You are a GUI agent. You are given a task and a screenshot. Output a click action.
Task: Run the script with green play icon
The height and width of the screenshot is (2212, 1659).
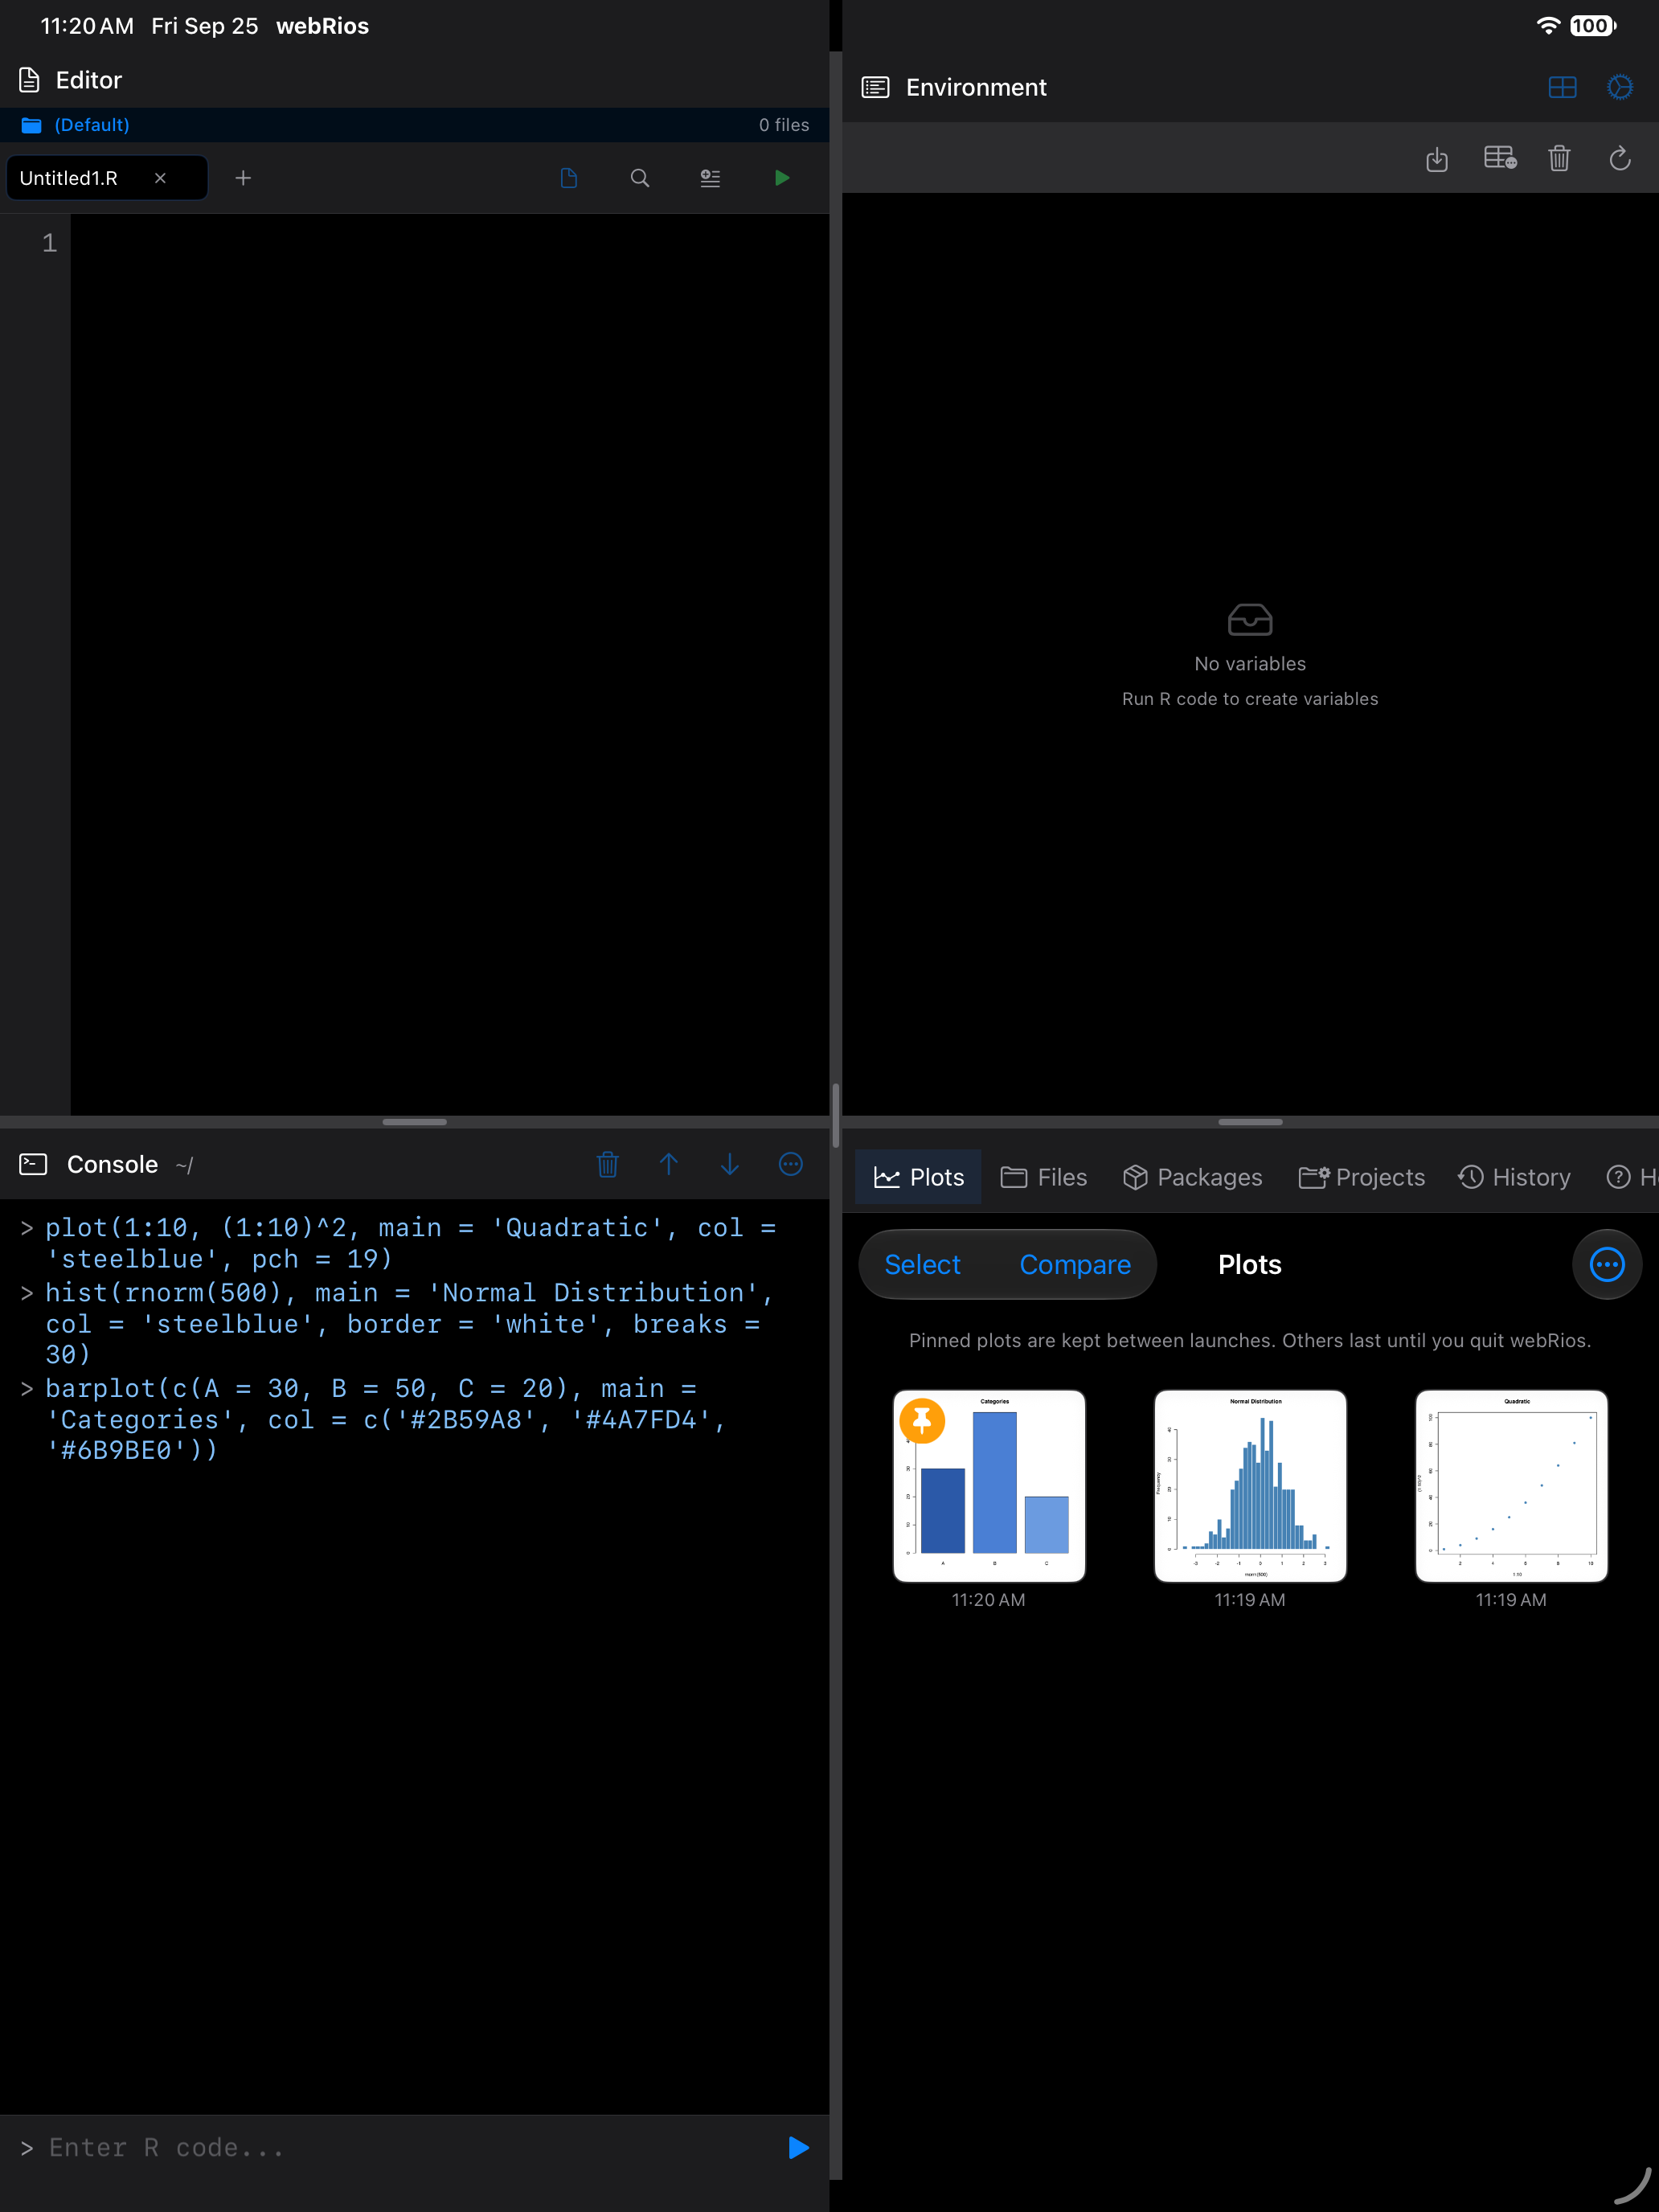pyautogui.click(x=782, y=178)
